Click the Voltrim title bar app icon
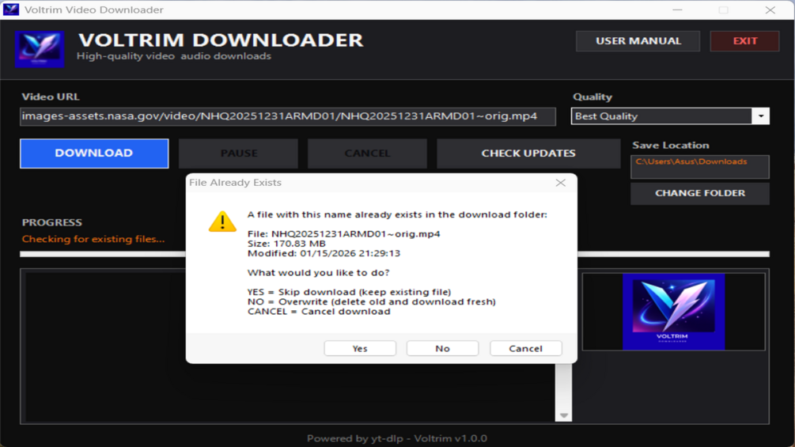Image resolution: width=795 pixels, height=447 pixels. (11, 9)
